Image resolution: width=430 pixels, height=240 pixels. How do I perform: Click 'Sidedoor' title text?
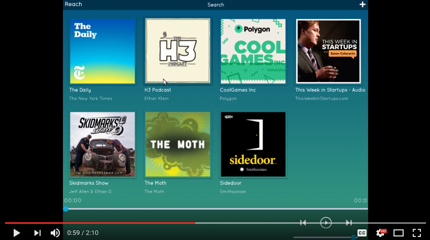pos(230,183)
